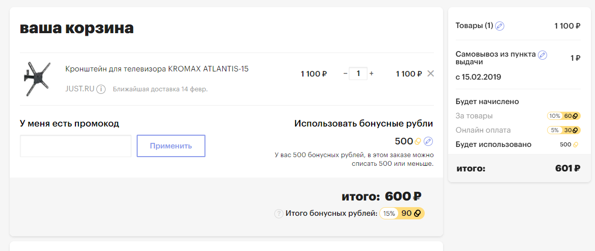Edit items with the pencil next to Товары (1)
This screenshot has height=251, width=595.
pyautogui.click(x=500, y=26)
